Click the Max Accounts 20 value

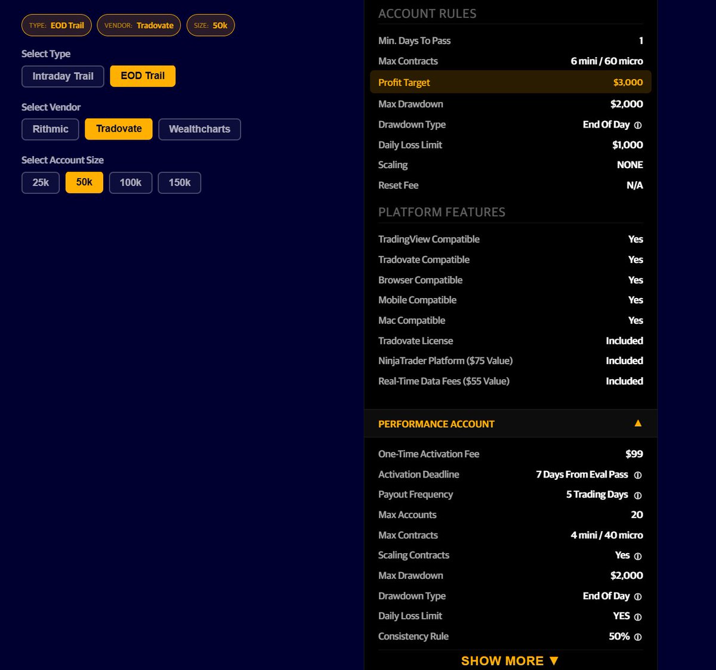(637, 515)
